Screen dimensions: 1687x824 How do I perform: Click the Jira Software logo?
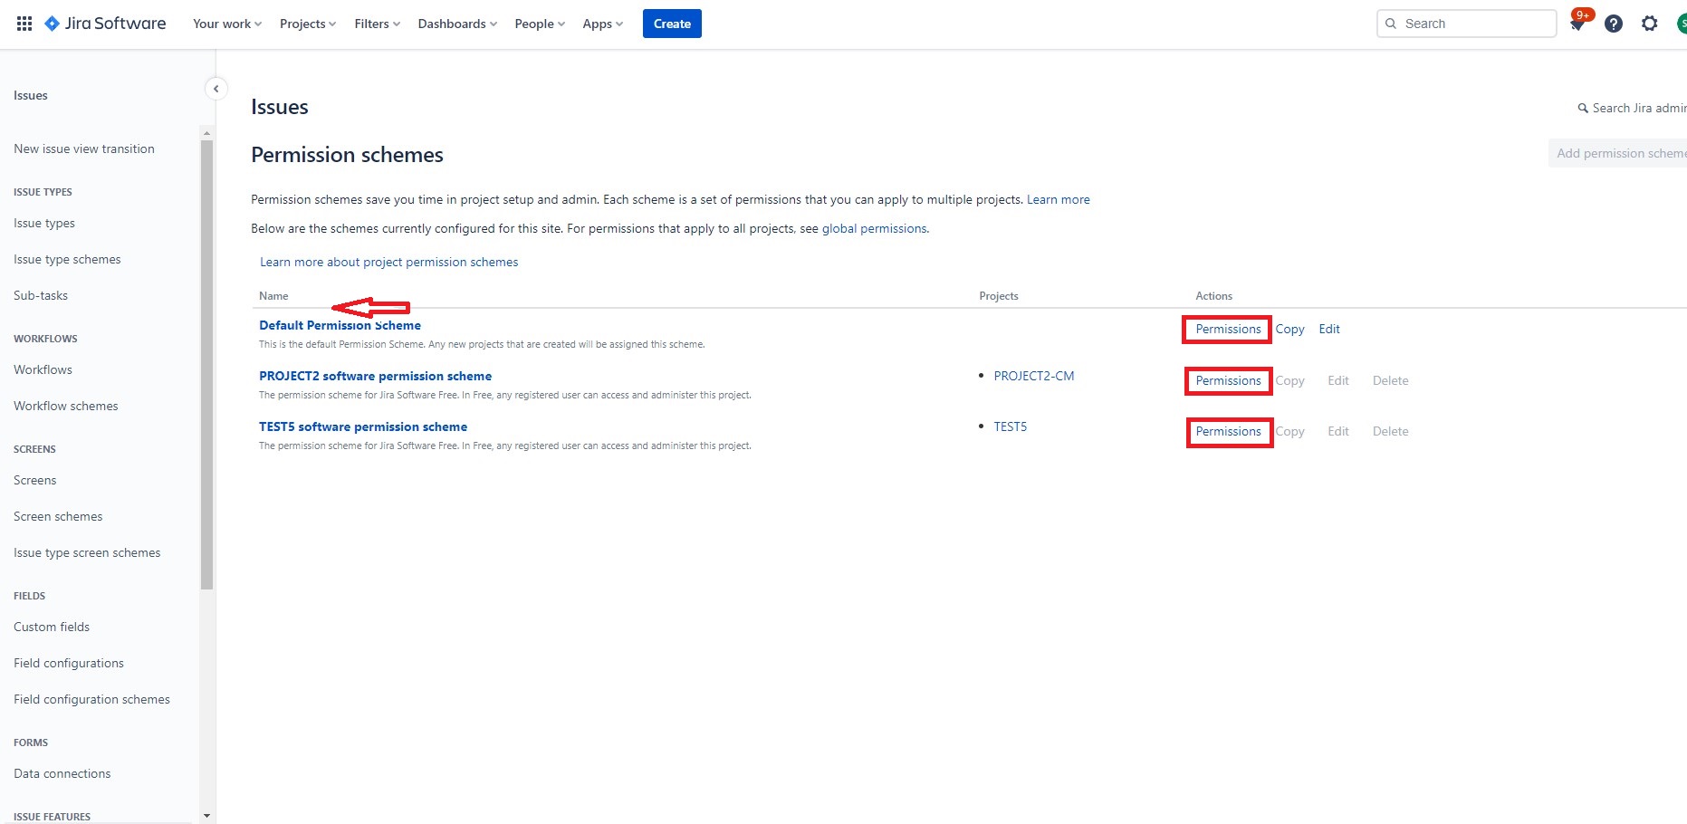(106, 24)
